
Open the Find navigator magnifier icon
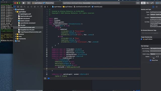point(25,7)
